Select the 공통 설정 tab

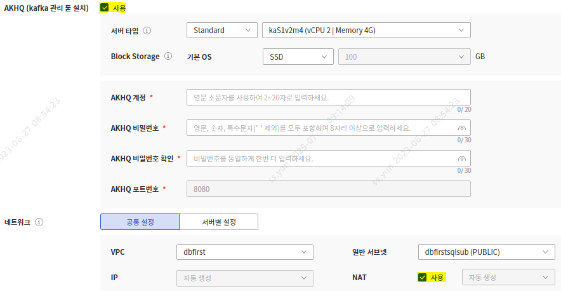pos(140,222)
